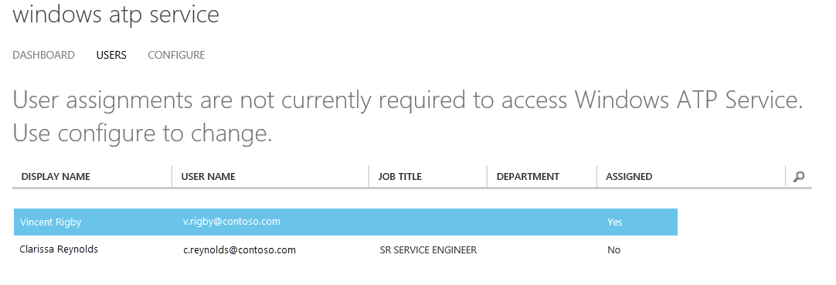Click the Yes assigned value for Vincent
This screenshot has width=836, height=285.
(x=614, y=222)
